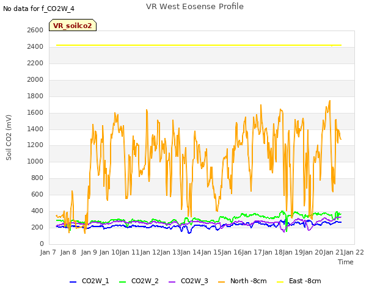Click the Jan 8 x-axis tick label

(x=68, y=252)
